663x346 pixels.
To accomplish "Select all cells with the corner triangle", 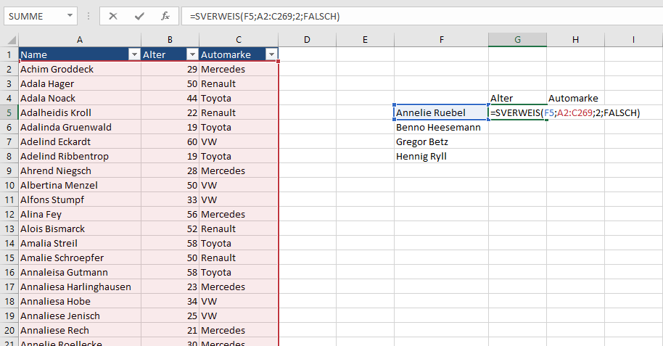I will click(12, 40).
